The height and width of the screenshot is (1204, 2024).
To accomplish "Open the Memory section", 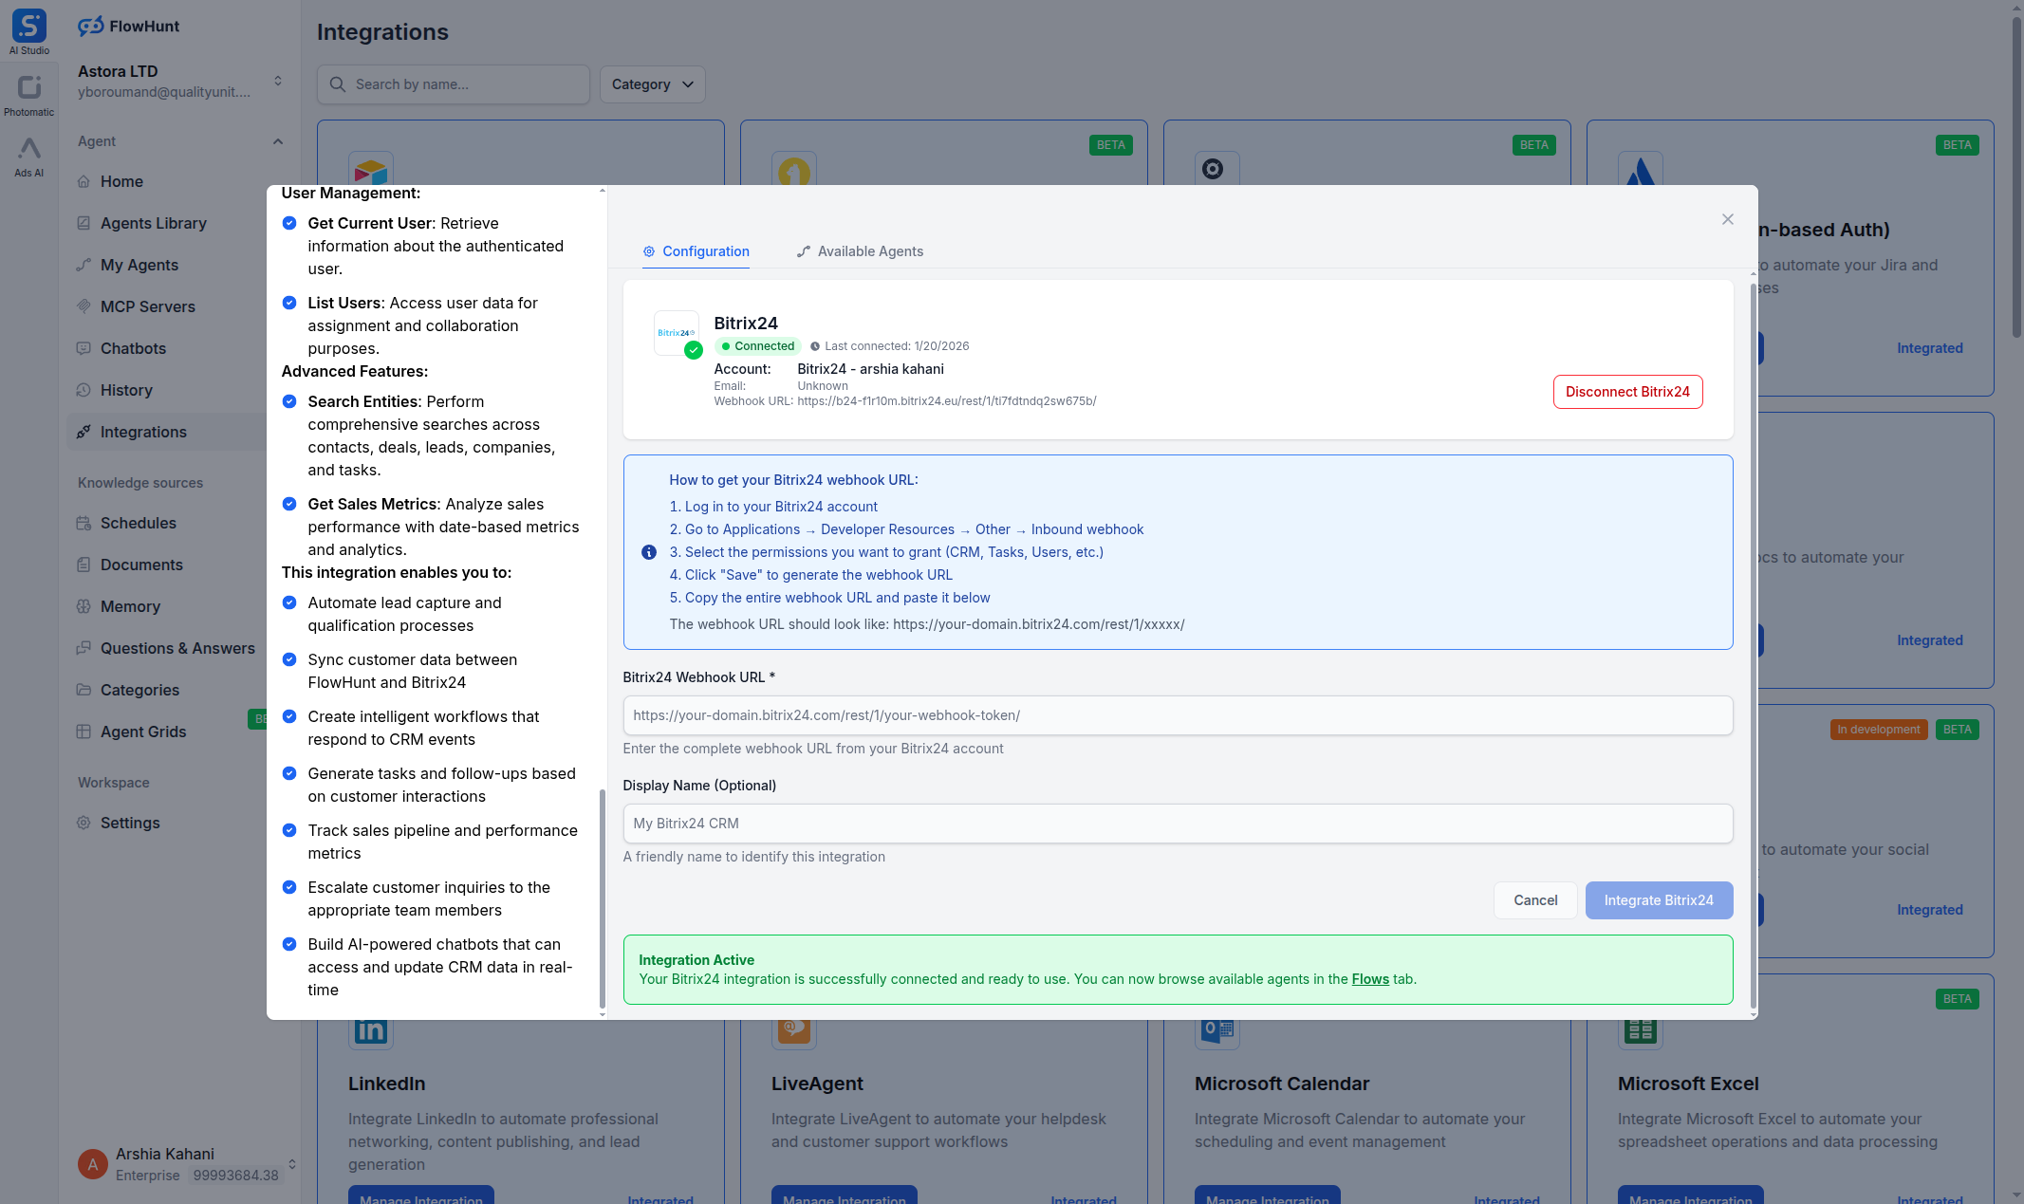I will pos(131,606).
